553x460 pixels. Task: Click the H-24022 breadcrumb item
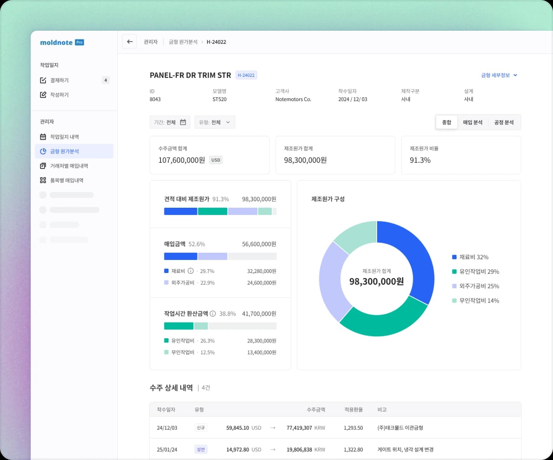click(x=216, y=42)
